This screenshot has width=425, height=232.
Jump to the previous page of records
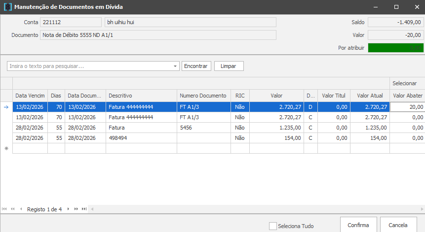pos(12,209)
